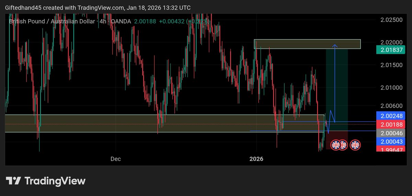Image resolution: width=412 pixels, height=196 pixels.
Task: Select the blue 2.00043 price label
Action: pyautogui.click(x=391, y=142)
